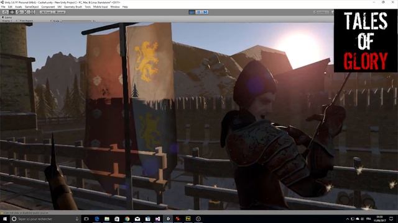Toggle the Local handle rotation button
398x223 pixels.
[59, 12]
